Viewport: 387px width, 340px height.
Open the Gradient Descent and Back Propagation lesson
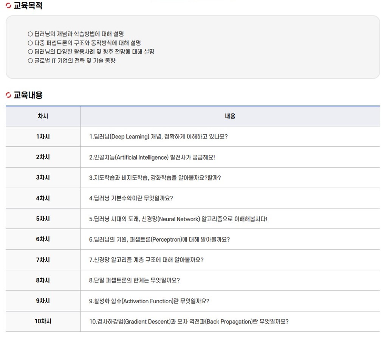click(x=189, y=322)
